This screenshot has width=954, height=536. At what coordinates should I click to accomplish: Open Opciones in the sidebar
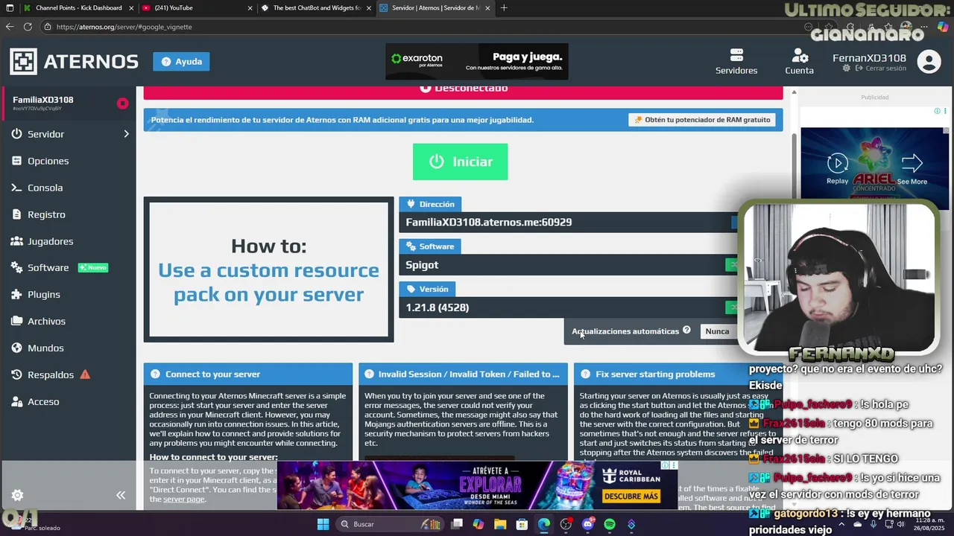click(x=48, y=161)
